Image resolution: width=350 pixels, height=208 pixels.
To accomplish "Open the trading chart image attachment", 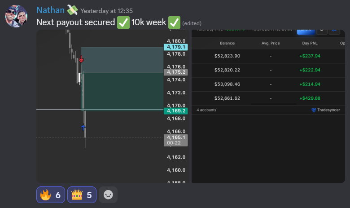I will (113, 106).
